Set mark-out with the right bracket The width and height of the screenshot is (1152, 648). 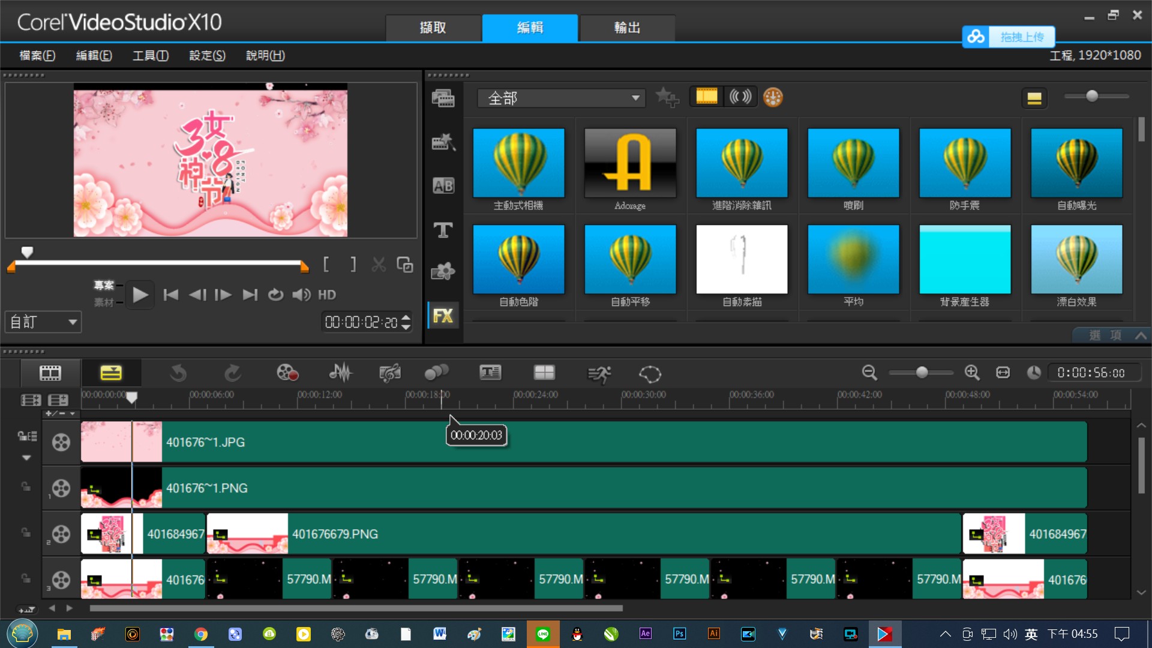pyautogui.click(x=353, y=264)
